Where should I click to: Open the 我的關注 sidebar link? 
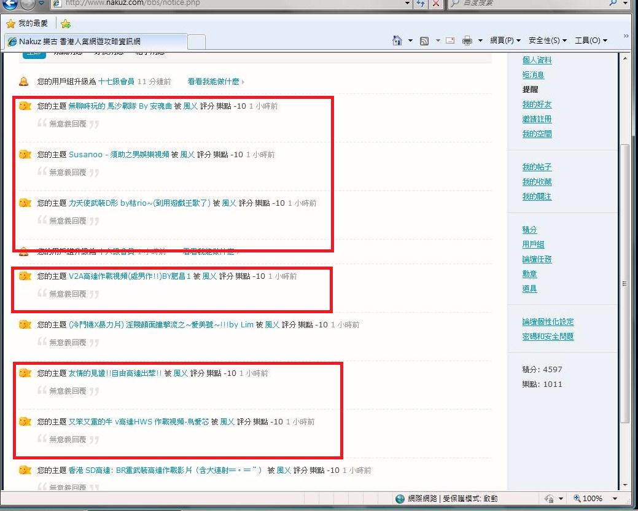coord(537,197)
